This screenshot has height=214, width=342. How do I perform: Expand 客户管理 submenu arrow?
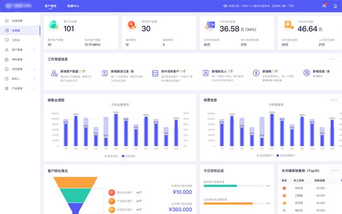click(x=35, y=50)
